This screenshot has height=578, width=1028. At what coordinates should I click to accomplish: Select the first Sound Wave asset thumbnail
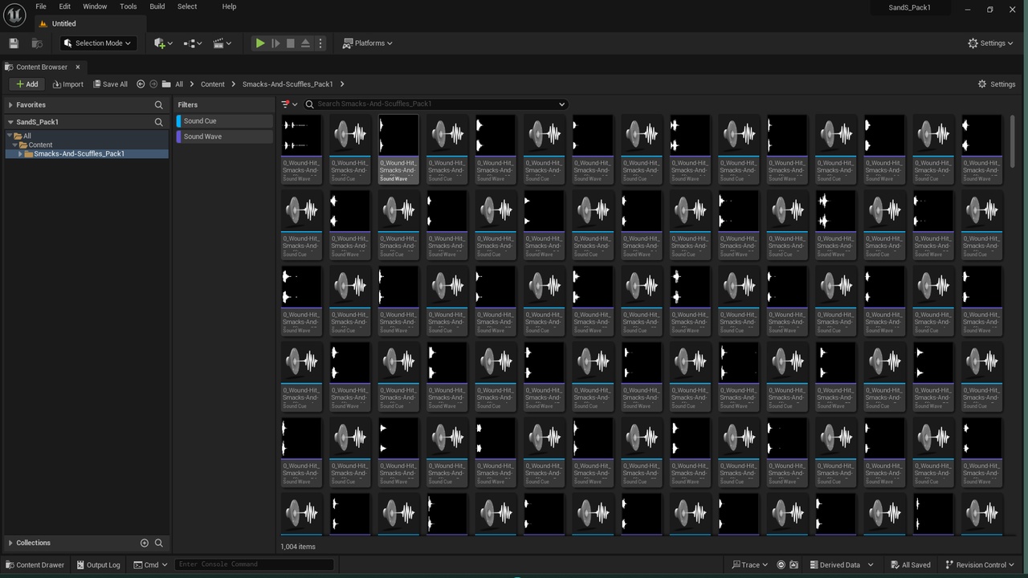coord(301,135)
